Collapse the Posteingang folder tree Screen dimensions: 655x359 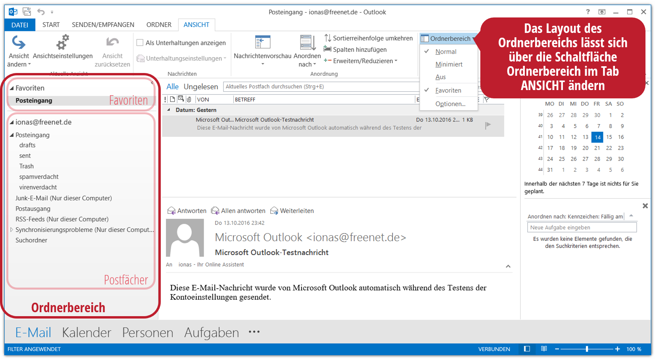click(12, 135)
